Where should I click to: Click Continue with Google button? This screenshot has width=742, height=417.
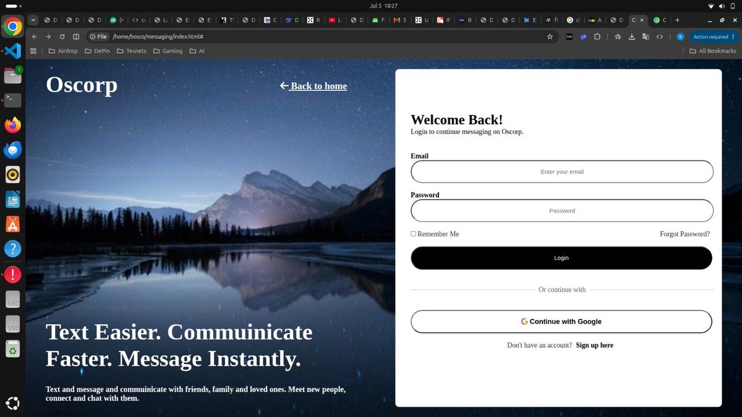(x=561, y=321)
